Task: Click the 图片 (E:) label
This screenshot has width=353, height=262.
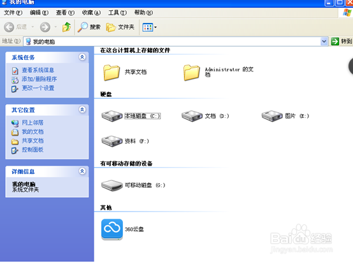Action: [x=297, y=116]
